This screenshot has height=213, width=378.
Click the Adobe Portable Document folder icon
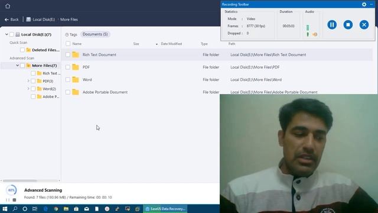[76, 92]
